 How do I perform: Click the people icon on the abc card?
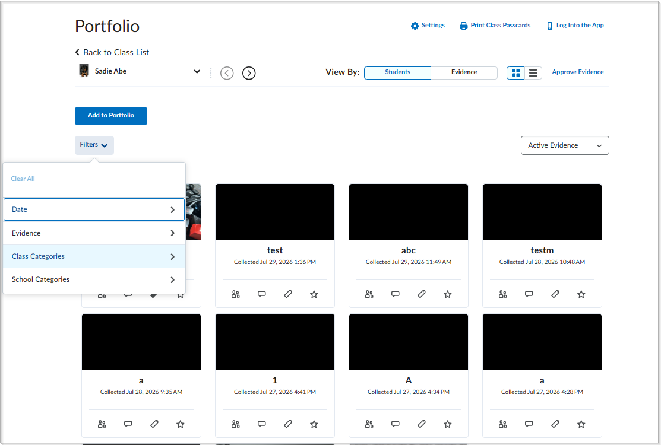369,294
